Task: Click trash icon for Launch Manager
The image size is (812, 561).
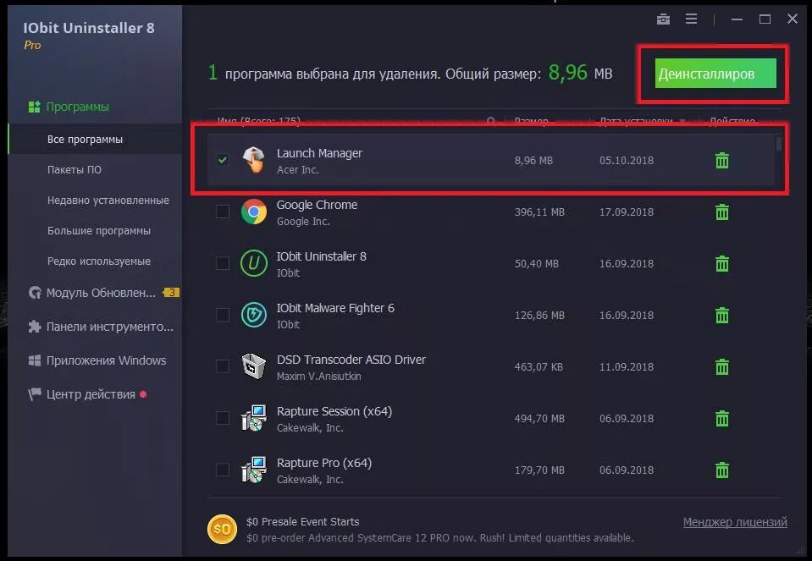Action: [722, 161]
